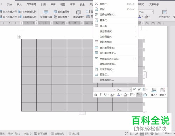Screen dimensions: 175x136
Task: Expand AutoFit submenu in context menu
Action: (x=136, y=37)
